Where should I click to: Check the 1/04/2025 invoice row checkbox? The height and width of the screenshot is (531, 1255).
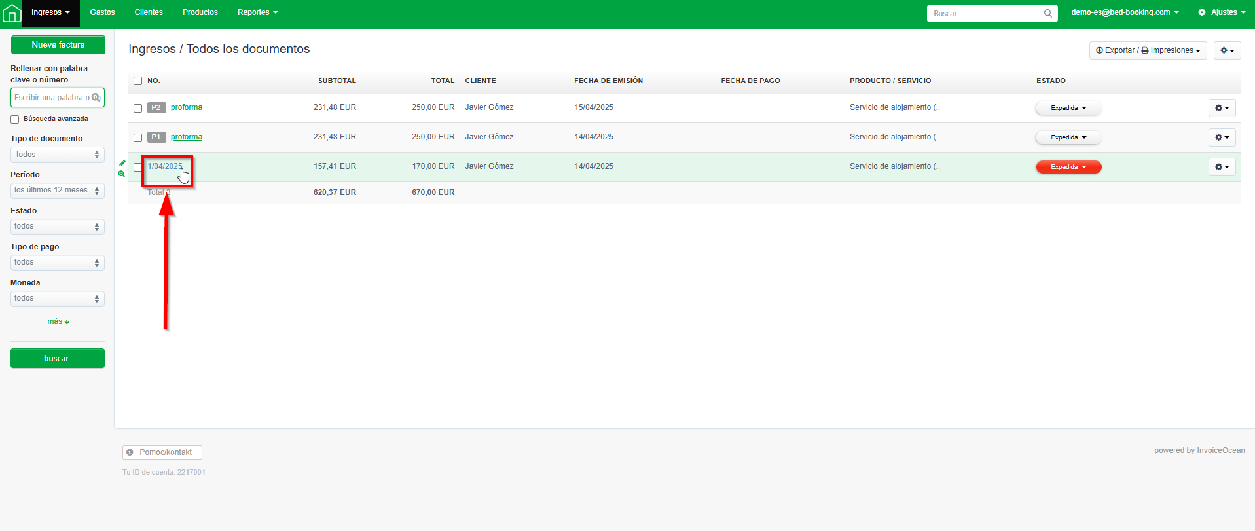click(x=137, y=167)
